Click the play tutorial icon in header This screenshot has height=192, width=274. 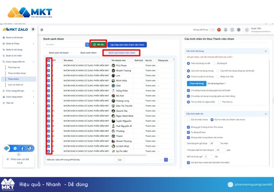coord(232,30)
